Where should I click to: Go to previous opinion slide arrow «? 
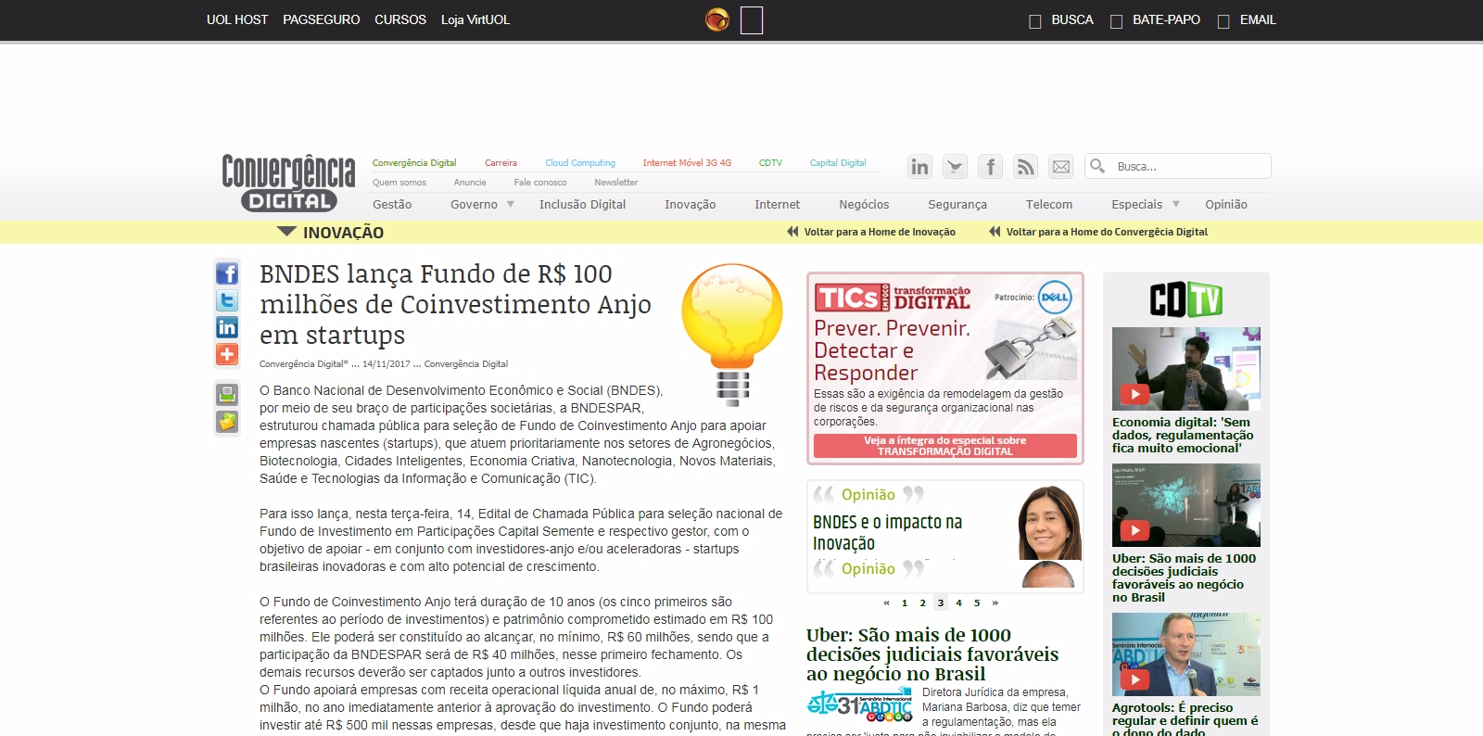click(886, 603)
